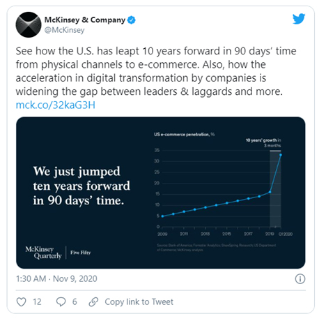Viewport: 326px width, 321px height.
Task: Click the reply count 6
Action: (75, 302)
